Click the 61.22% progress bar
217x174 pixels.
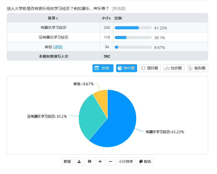[133, 28]
